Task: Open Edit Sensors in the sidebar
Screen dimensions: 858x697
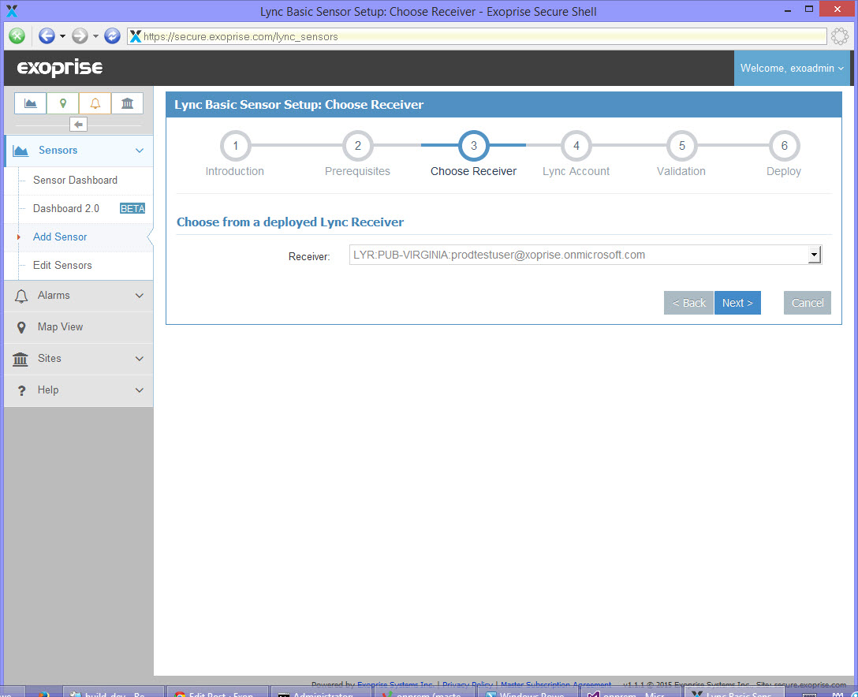Action: point(62,266)
